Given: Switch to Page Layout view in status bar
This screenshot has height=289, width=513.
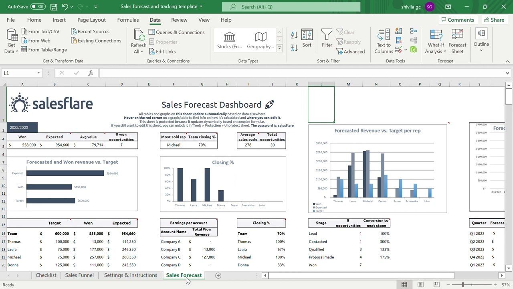Looking at the screenshot, I should coord(420,285).
